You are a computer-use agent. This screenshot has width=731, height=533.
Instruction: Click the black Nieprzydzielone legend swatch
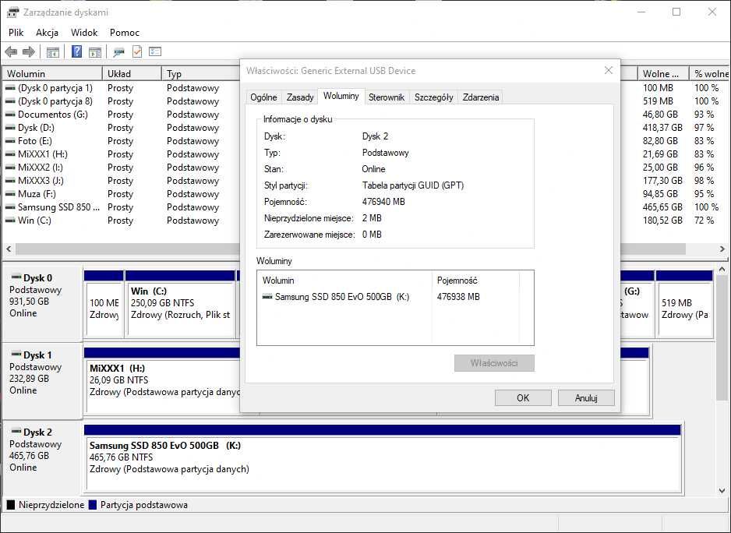(x=11, y=504)
